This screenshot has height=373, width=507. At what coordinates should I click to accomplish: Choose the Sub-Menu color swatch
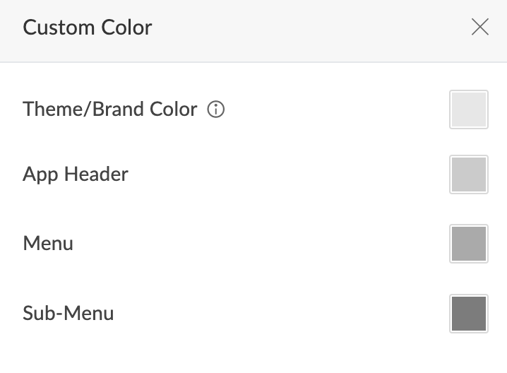pos(468,313)
